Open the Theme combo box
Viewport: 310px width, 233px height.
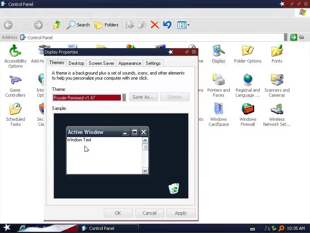click(x=89, y=98)
